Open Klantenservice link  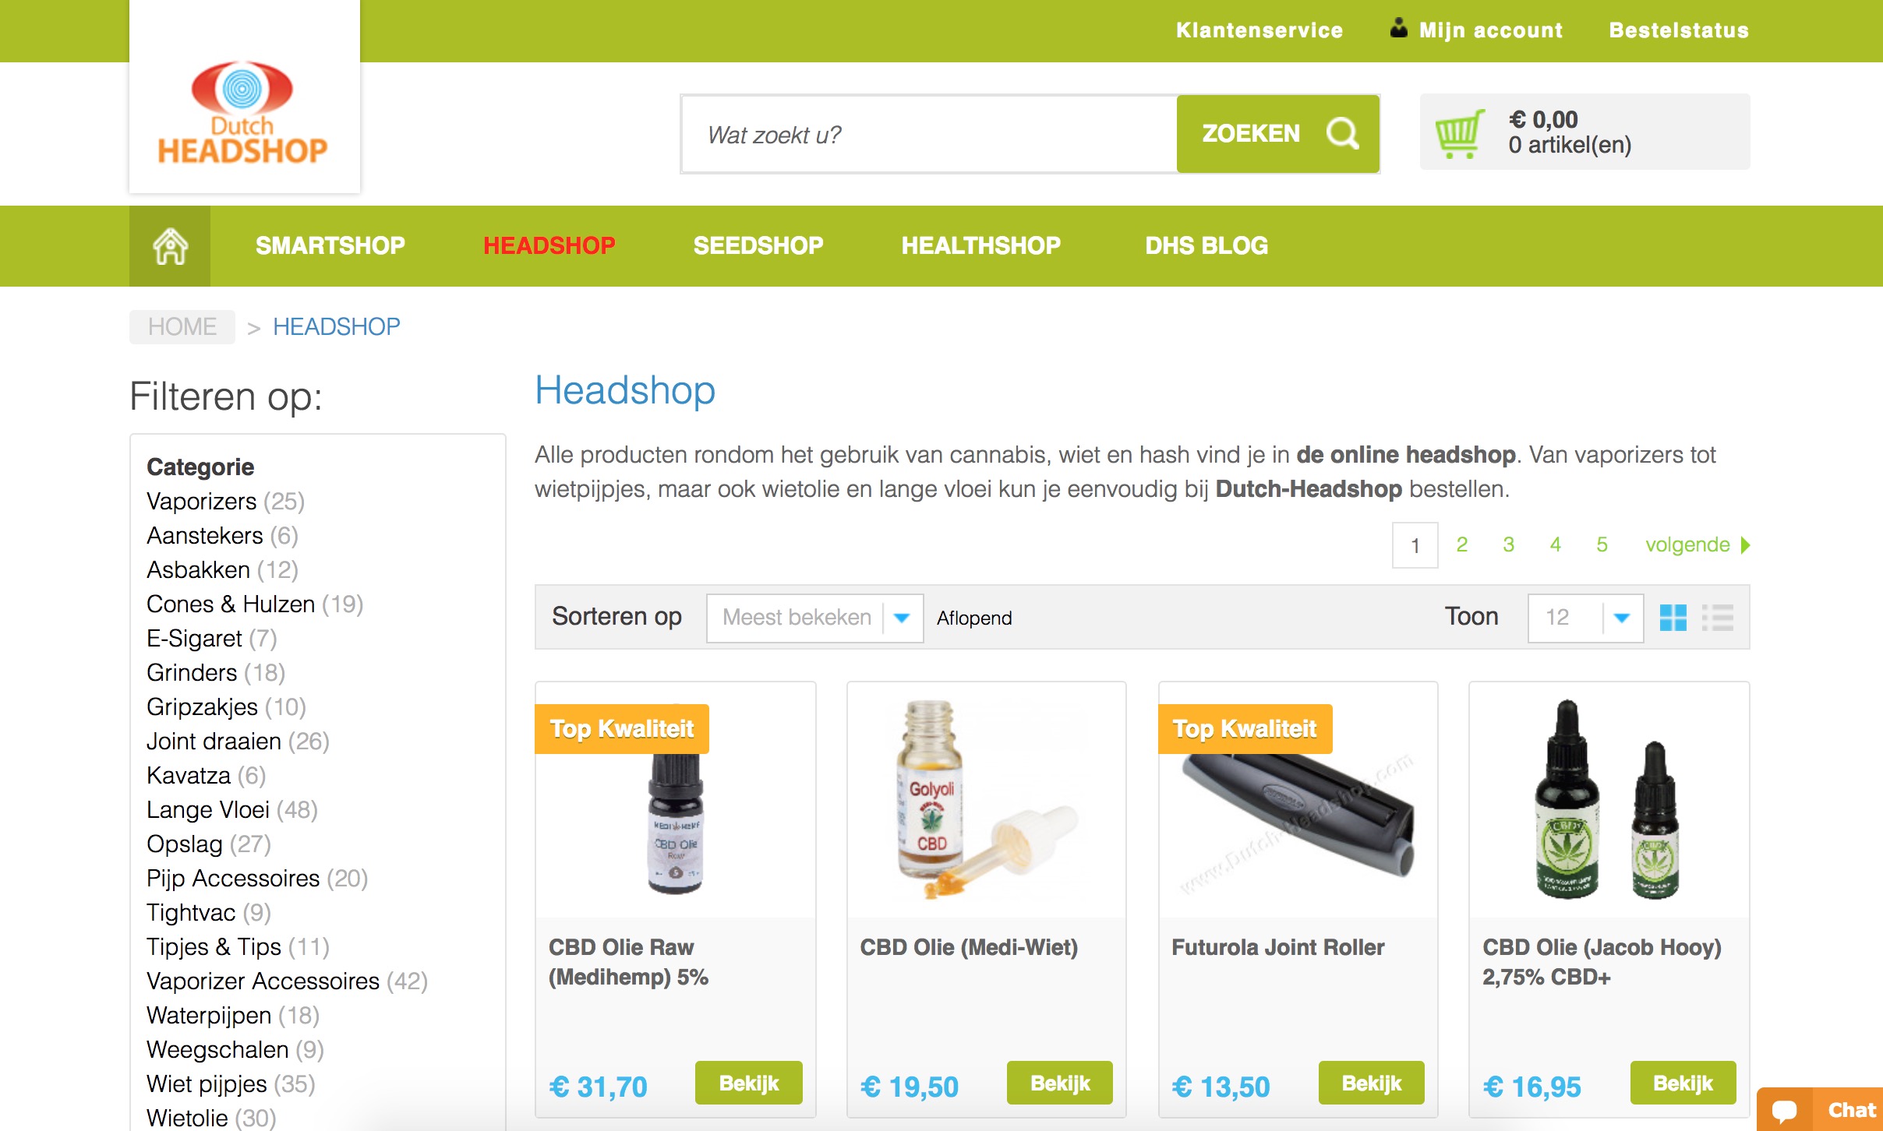coord(1259,30)
